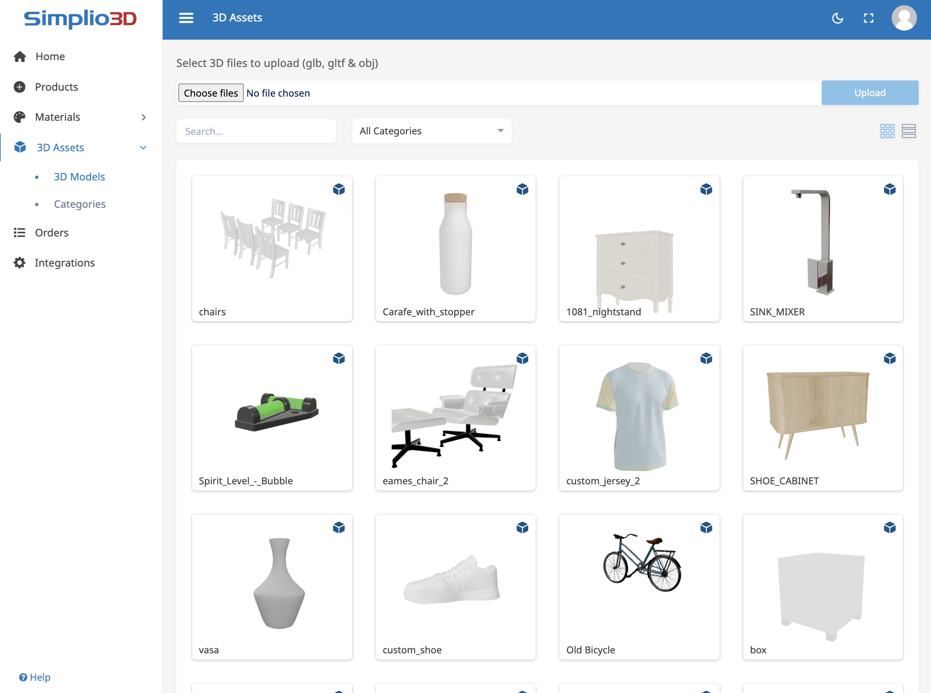Open the user profile avatar
The width and height of the screenshot is (931, 693).
[x=904, y=18]
